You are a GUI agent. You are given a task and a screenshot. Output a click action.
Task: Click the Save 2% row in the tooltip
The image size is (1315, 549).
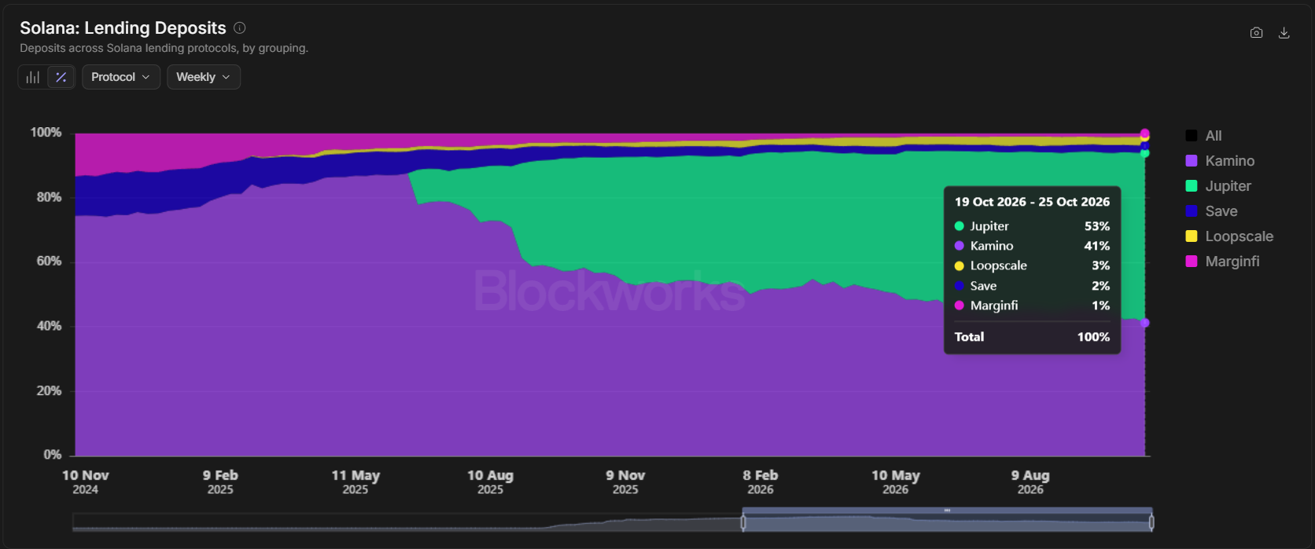pyautogui.click(x=1032, y=286)
